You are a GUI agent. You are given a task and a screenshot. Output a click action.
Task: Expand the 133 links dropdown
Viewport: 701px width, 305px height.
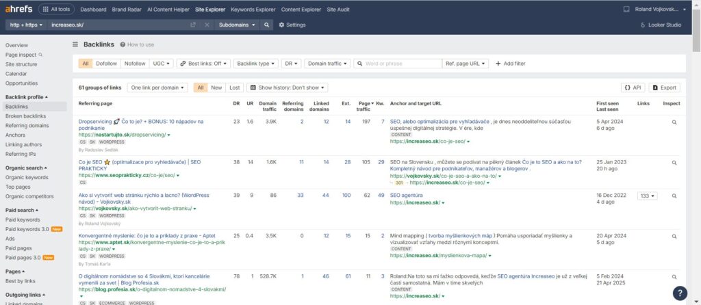pyautogui.click(x=648, y=196)
